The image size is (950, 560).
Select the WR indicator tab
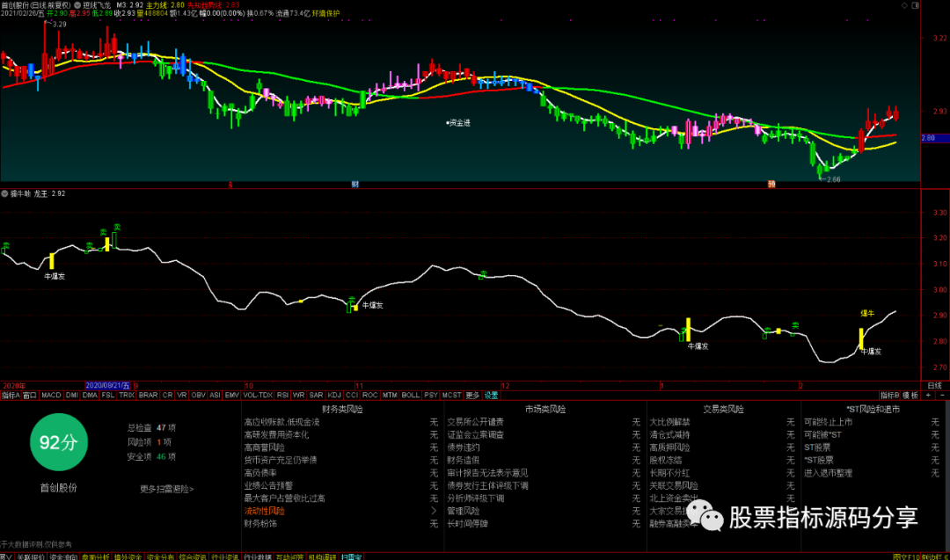coord(299,396)
